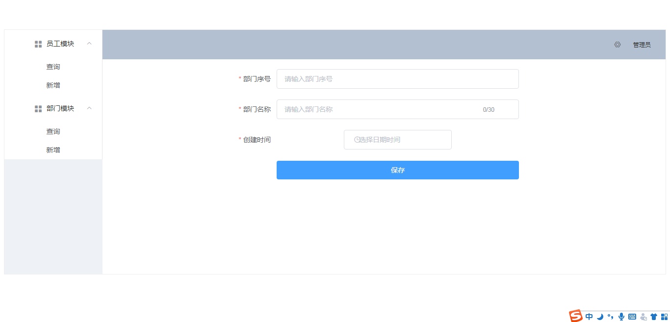Open 新增 under 员工模块
Screen dimensions: 670x322
[53, 85]
